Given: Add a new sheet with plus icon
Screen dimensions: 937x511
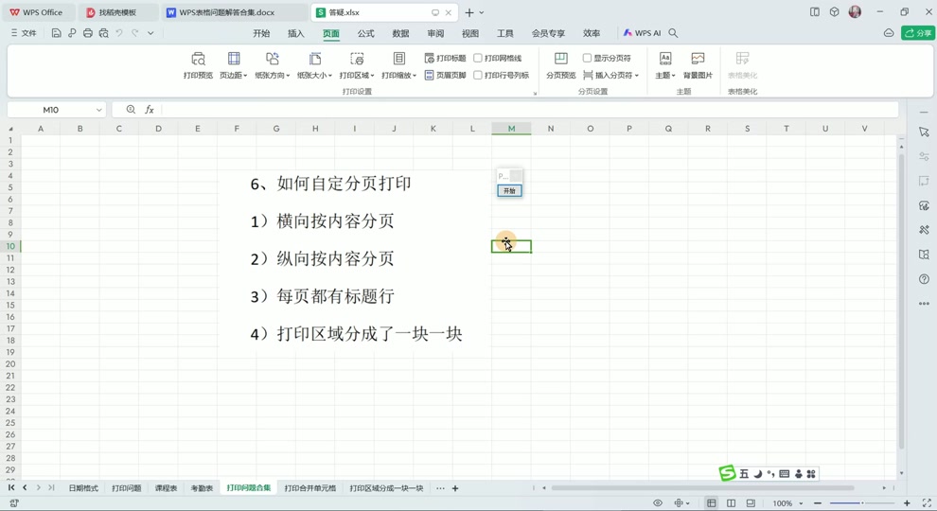Looking at the screenshot, I should pos(455,488).
